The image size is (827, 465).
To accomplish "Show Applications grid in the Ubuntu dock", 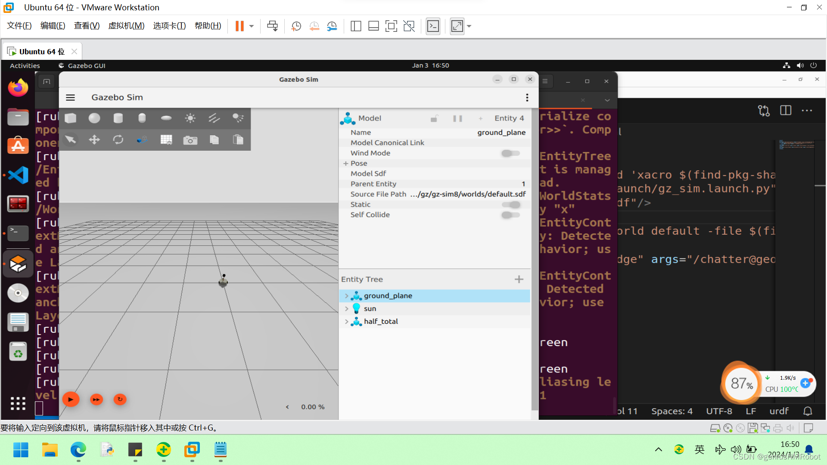I will [18, 403].
